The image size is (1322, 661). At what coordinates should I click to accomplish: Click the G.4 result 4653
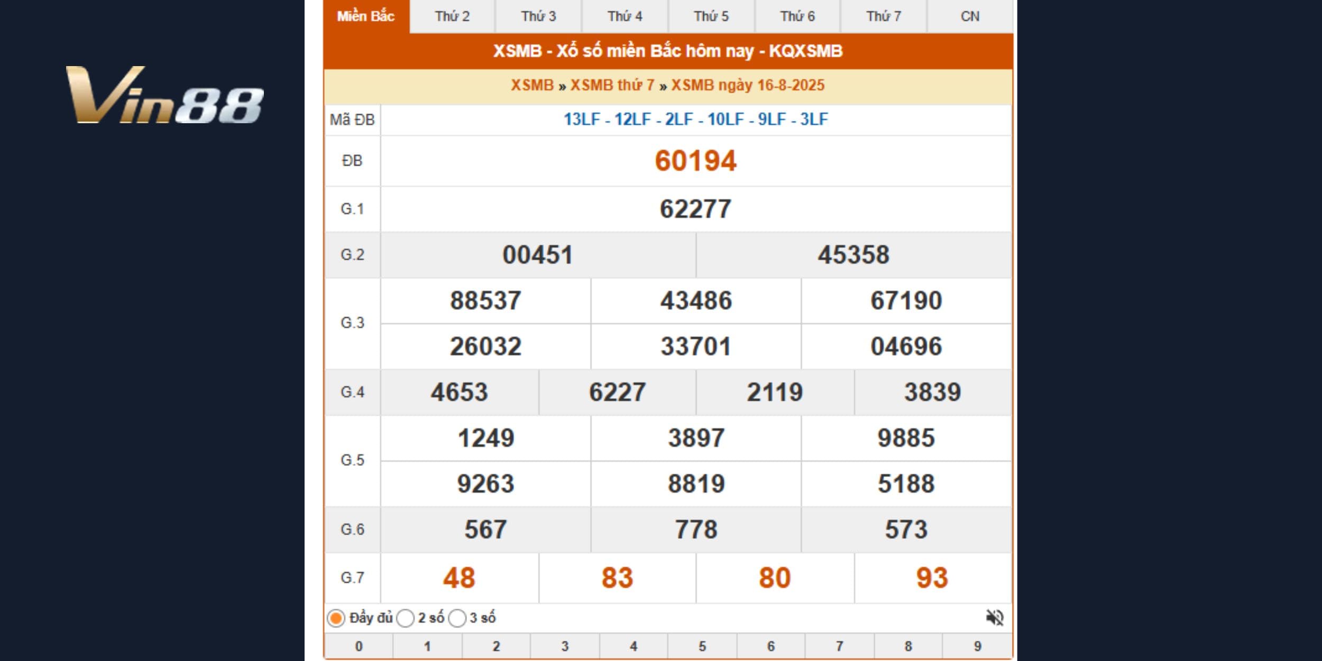pos(459,392)
